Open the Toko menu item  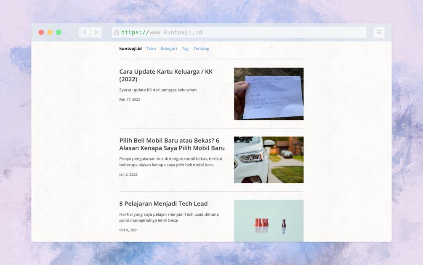click(151, 48)
